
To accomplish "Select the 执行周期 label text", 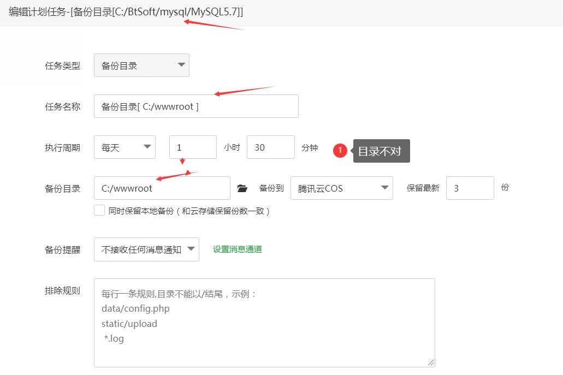I will click(x=62, y=147).
